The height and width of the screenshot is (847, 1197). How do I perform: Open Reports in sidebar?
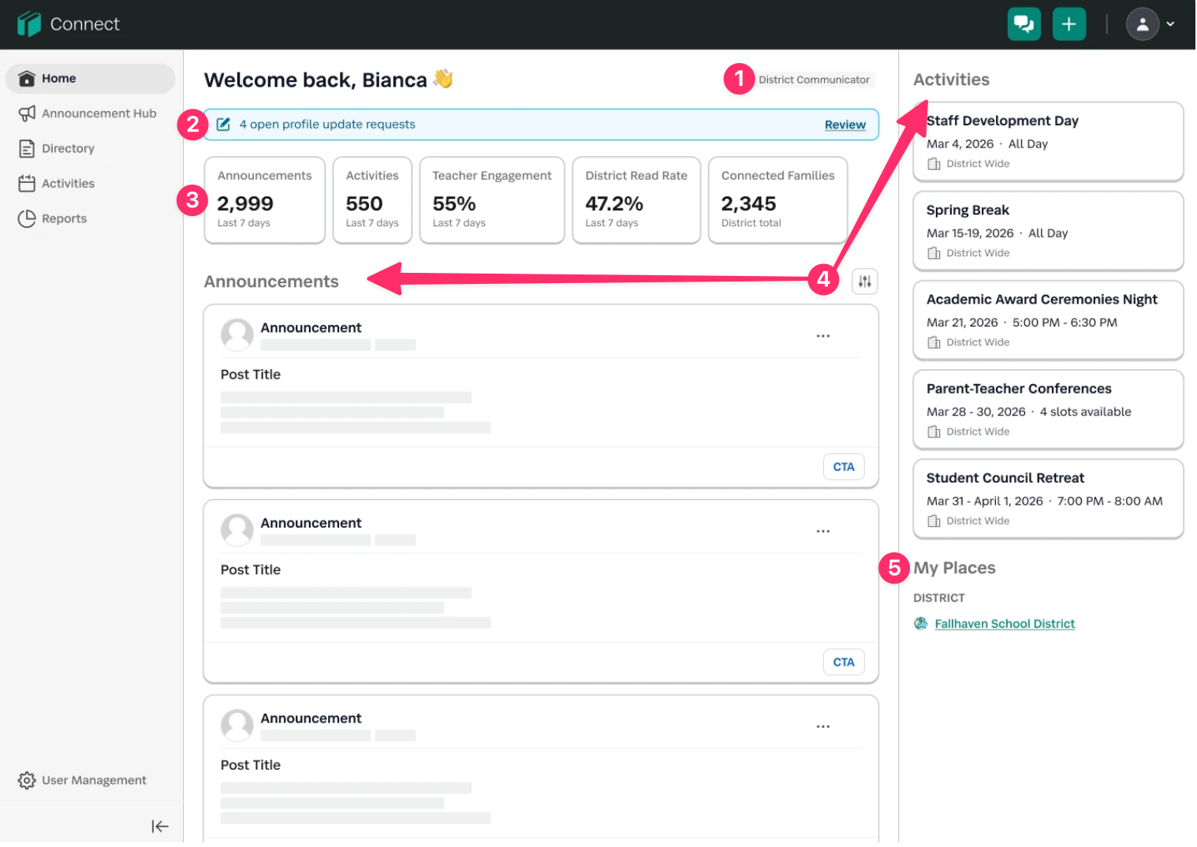tap(91, 219)
